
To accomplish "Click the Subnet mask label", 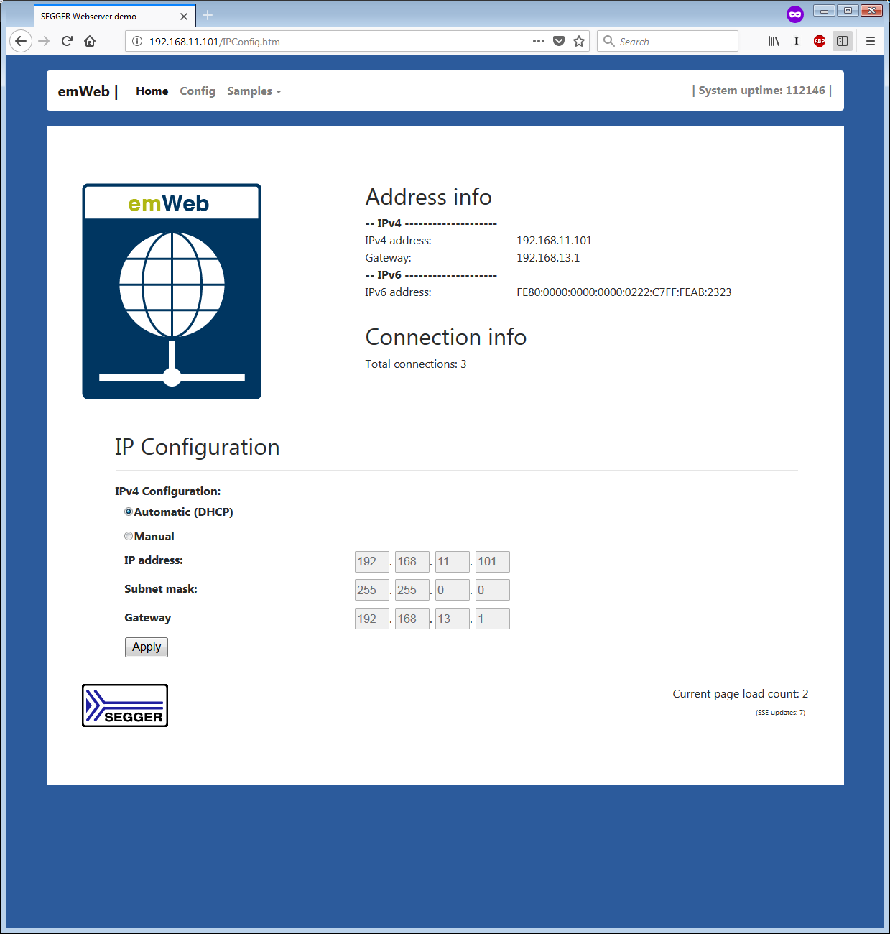I will 161,589.
